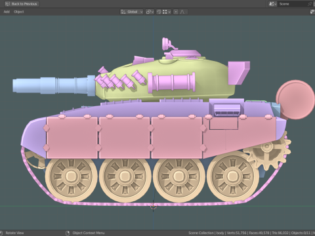Click the Objects:0/11 statistic
This screenshot has height=236, width=315.
pos(301,233)
